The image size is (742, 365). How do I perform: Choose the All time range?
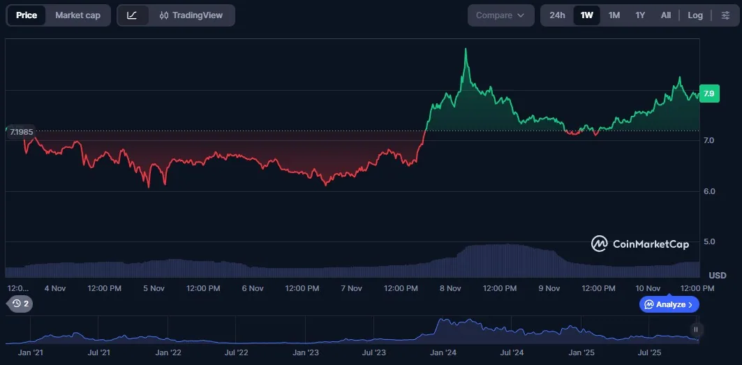(666, 15)
